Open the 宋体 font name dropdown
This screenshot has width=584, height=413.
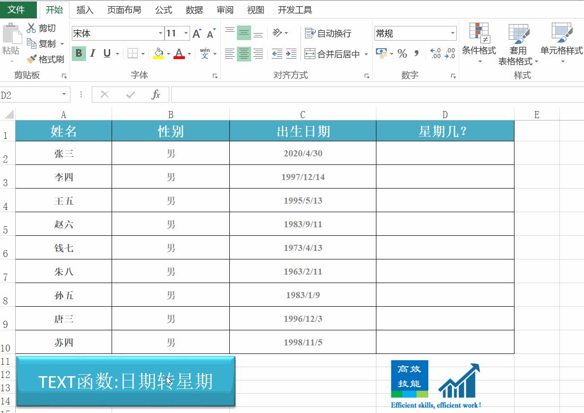[x=160, y=33]
